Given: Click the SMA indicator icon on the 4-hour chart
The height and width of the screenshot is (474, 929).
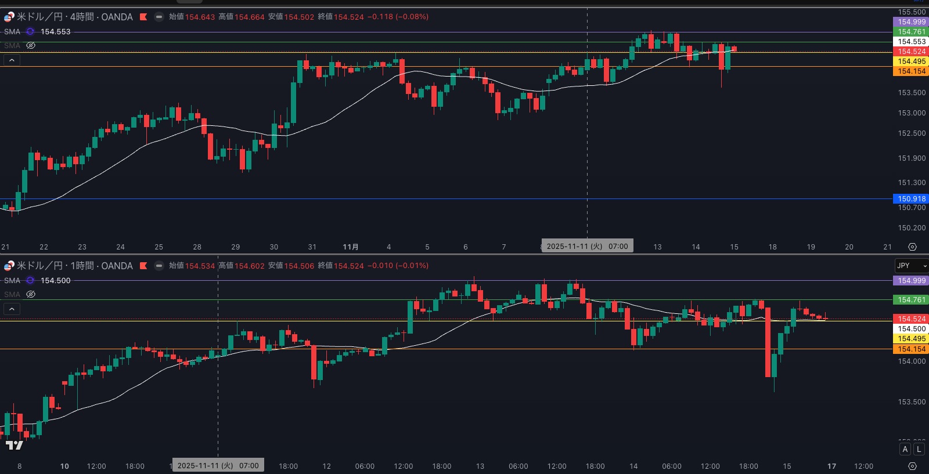Looking at the screenshot, I should (30, 32).
